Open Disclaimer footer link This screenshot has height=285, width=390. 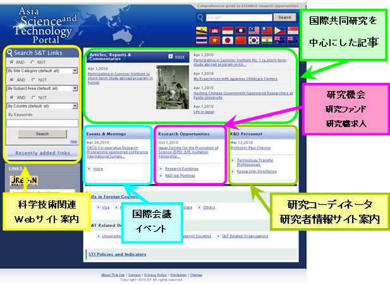point(178,275)
